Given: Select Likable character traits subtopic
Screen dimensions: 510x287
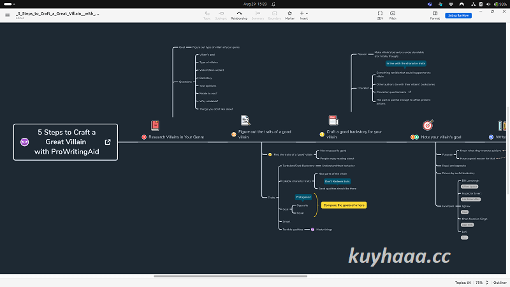Looking at the screenshot, I should point(296,181).
